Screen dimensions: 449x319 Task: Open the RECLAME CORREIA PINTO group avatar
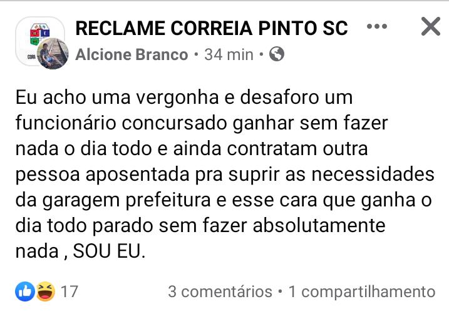[x=34, y=34]
